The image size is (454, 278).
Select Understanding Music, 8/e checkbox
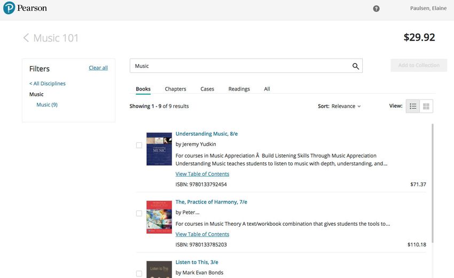[x=139, y=145]
